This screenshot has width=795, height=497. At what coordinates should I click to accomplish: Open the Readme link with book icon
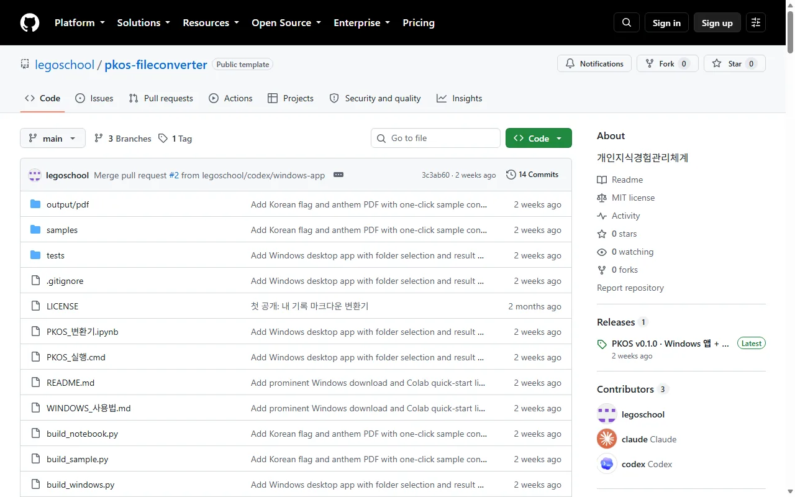point(620,180)
